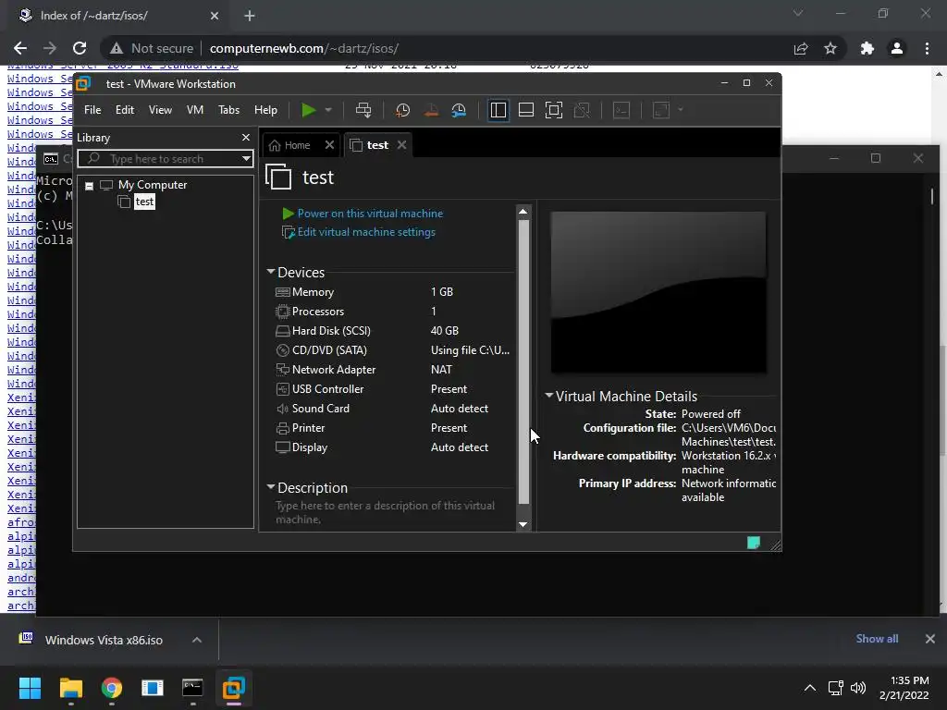Open the Chrome three-dot menu

pos(927,48)
